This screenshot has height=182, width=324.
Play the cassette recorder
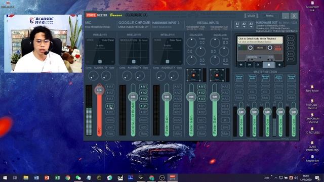click(258, 65)
